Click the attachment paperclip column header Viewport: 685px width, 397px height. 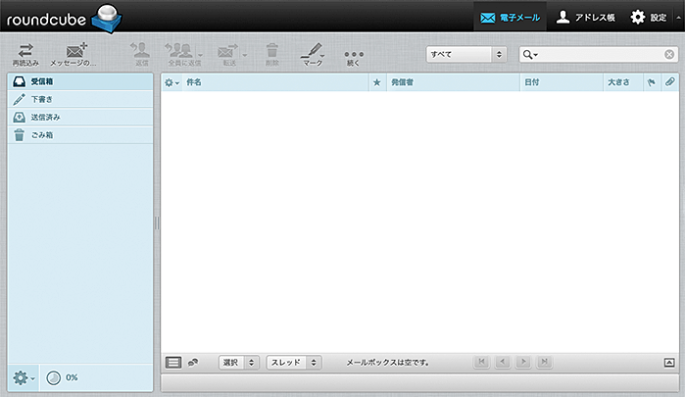point(669,83)
